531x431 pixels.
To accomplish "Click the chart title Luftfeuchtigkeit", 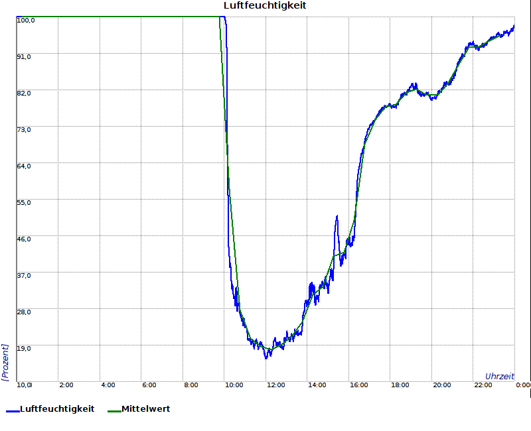I will (x=265, y=6).
